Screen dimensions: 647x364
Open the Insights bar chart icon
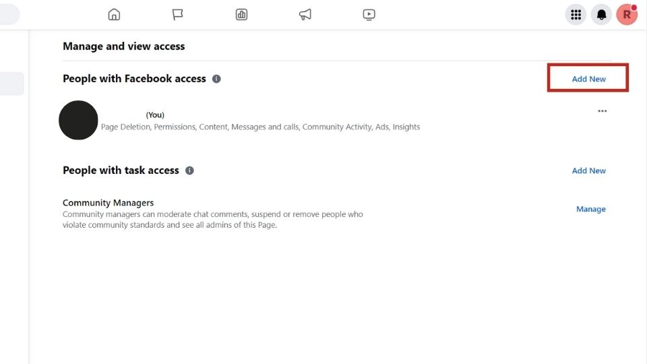click(x=241, y=14)
